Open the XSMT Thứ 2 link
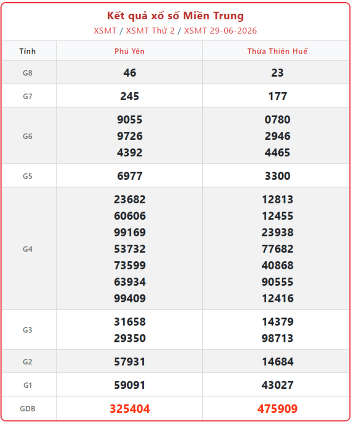 tap(150, 31)
